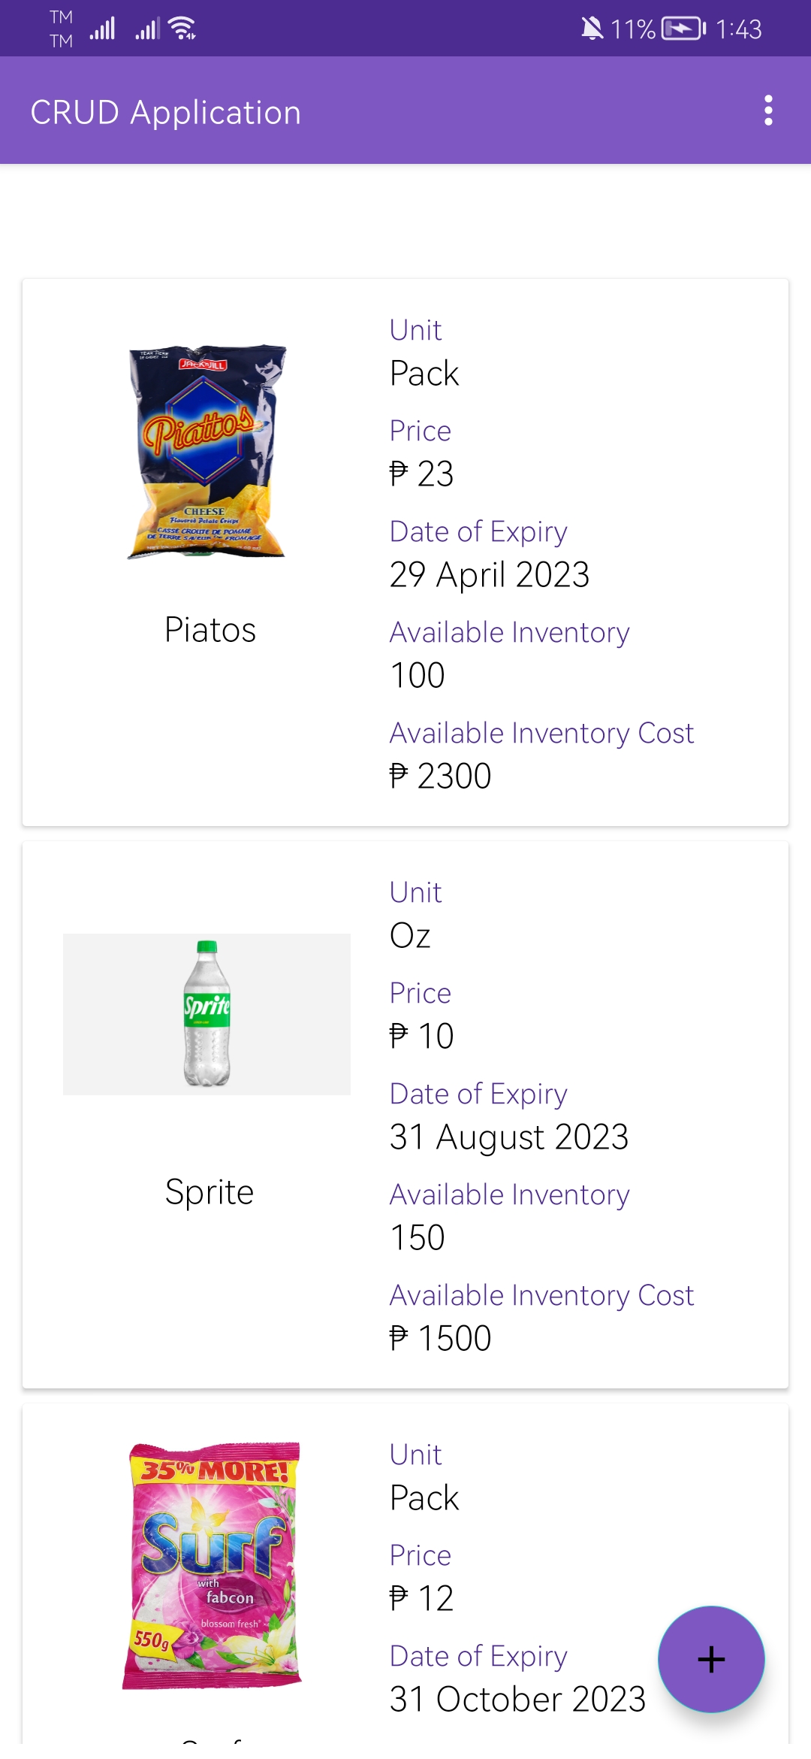Tap Sprite expiry date 31 August 2023
Screen dimensions: 811x1759
coord(508,1137)
